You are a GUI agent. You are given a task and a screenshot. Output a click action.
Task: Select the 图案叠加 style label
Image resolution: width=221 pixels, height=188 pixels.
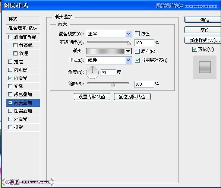pyautogui.click(x=23, y=111)
